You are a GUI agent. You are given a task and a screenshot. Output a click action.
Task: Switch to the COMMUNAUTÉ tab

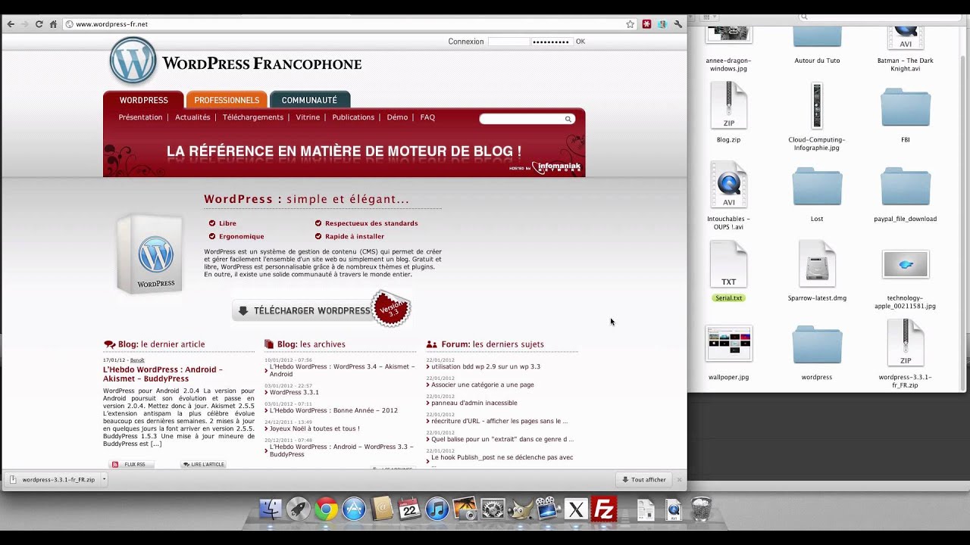[x=309, y=100]
